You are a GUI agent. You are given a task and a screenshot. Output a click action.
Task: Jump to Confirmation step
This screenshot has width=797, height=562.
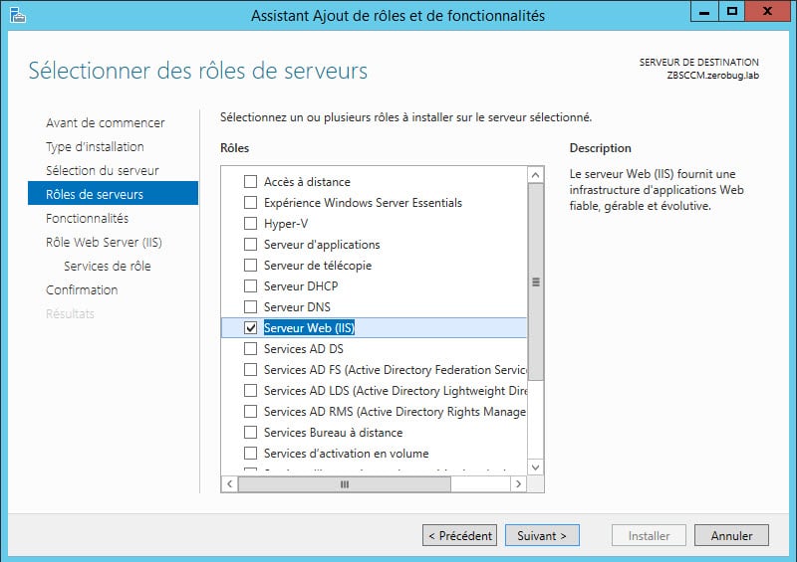tap(82, 289)
